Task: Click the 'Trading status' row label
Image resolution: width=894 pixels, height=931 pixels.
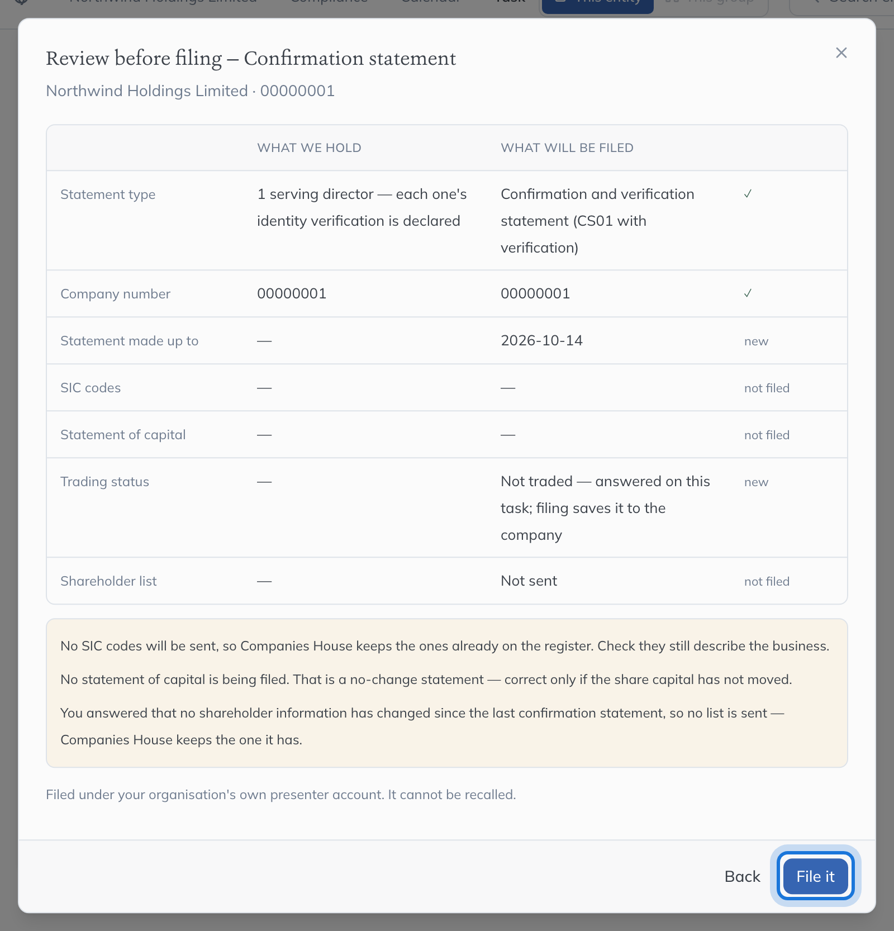Action: pos(104,482)
